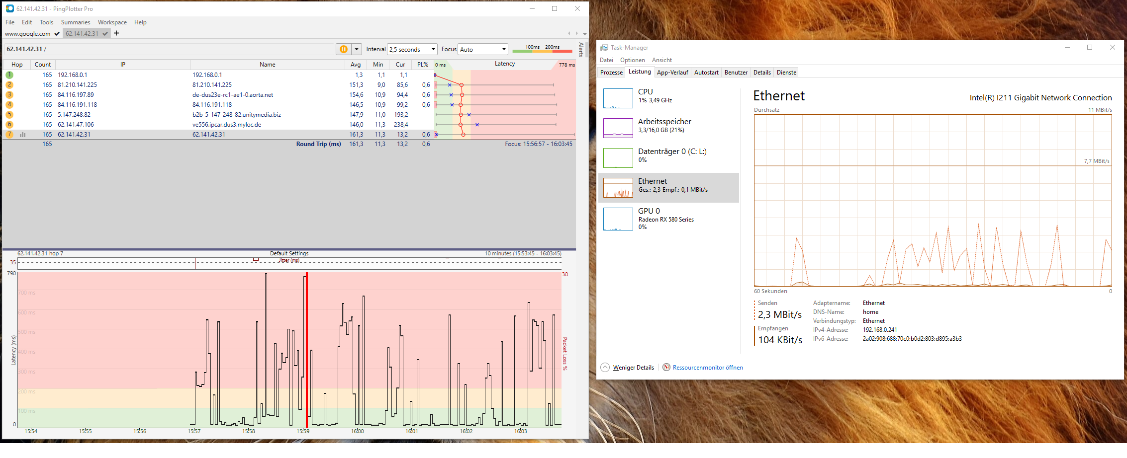Select the hop 4 circle icon
This screenshot has height=458, width=1127.
coord(9,105)
